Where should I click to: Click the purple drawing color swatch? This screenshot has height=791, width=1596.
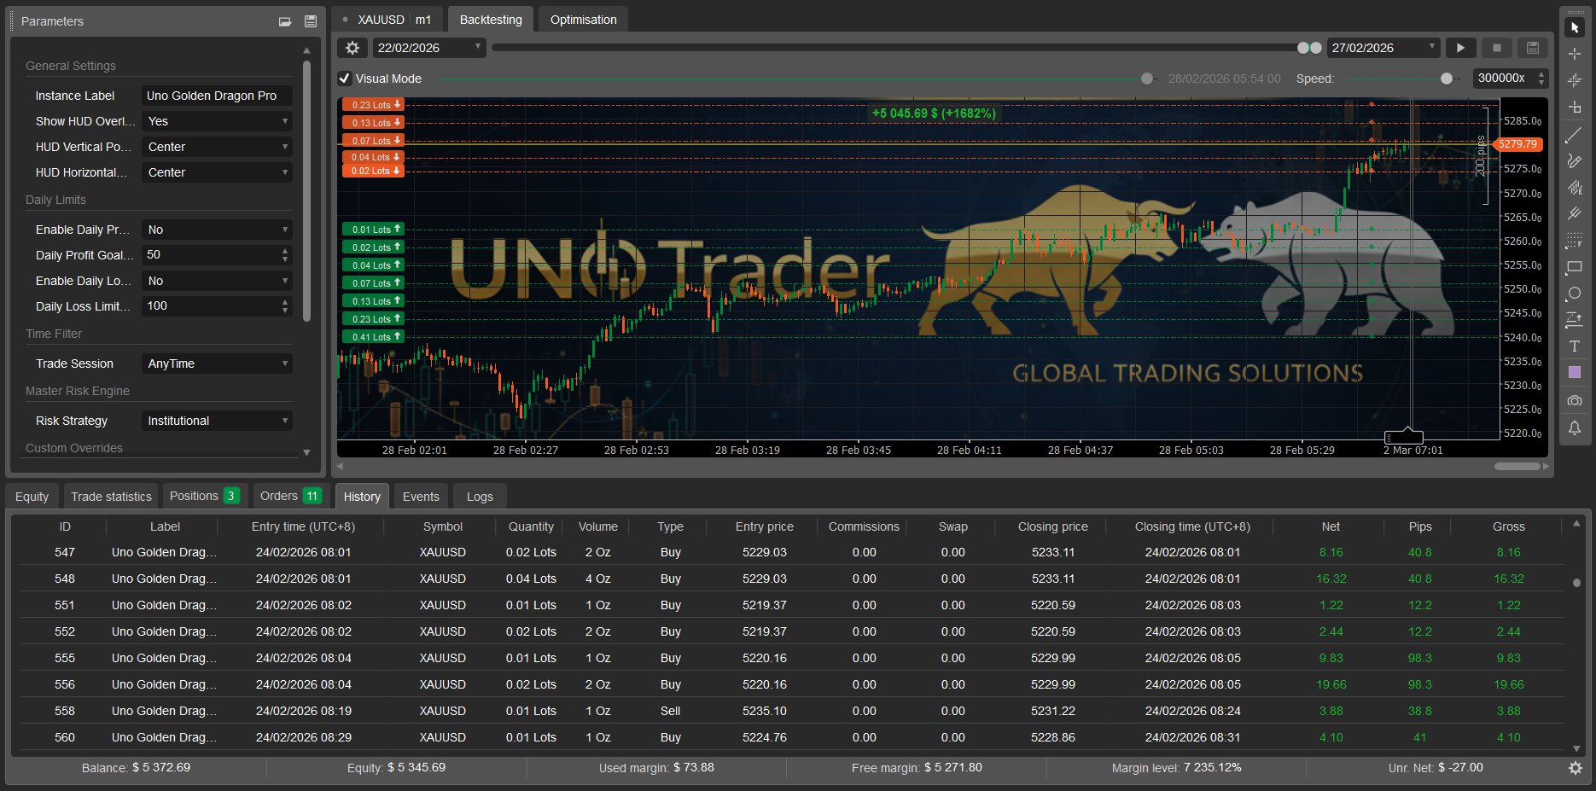tap(1574, 373)
